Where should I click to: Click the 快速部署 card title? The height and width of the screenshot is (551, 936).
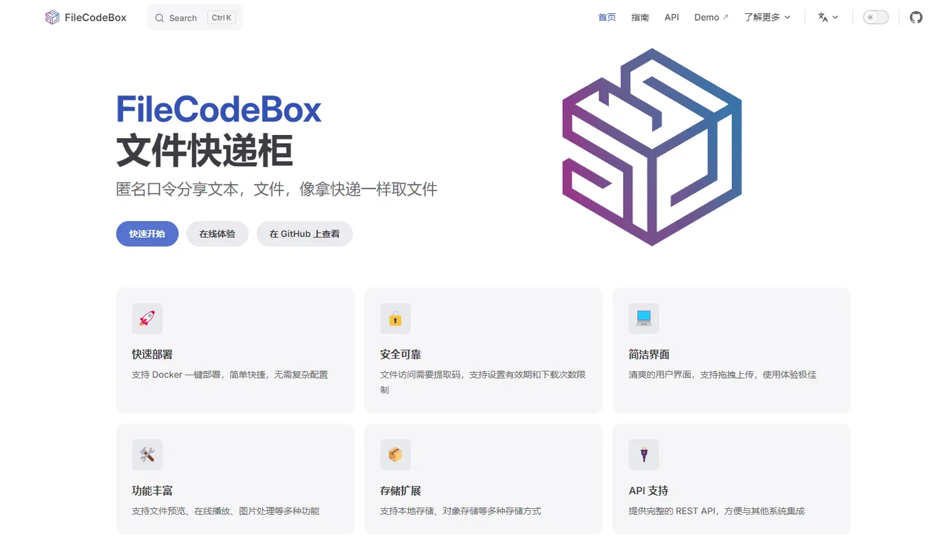[x=152, y=355]
